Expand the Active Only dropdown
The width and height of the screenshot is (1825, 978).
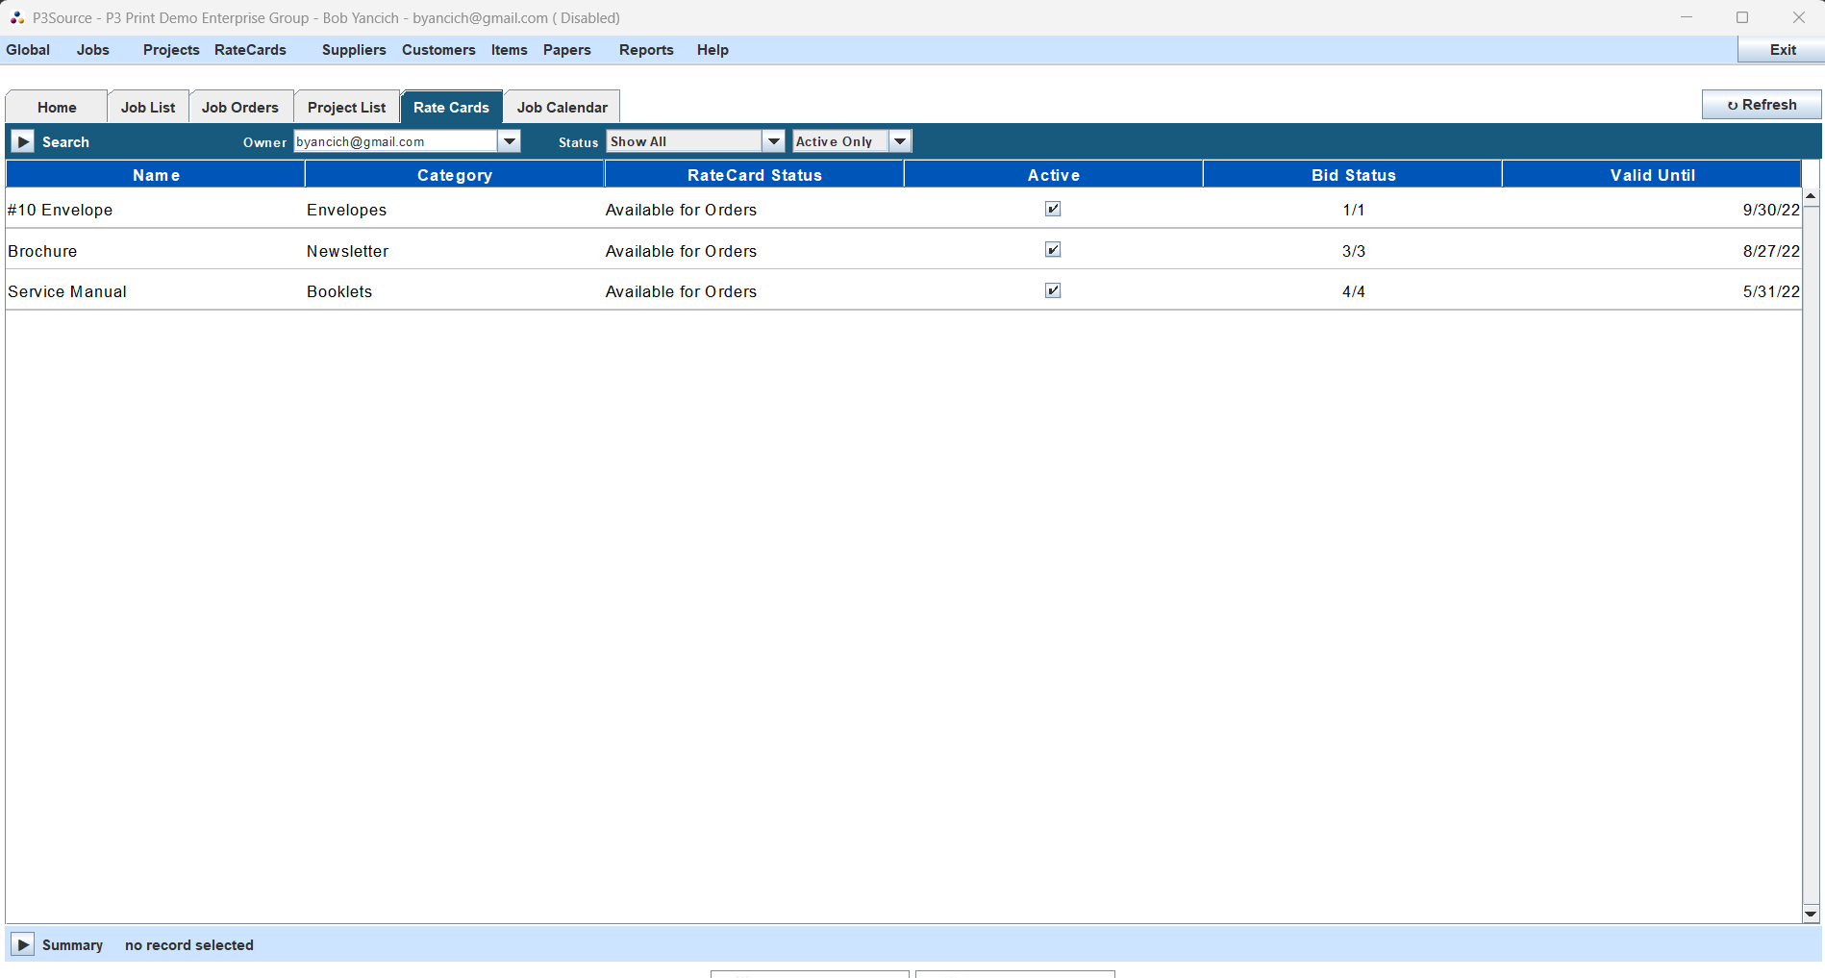coord(900,141)
